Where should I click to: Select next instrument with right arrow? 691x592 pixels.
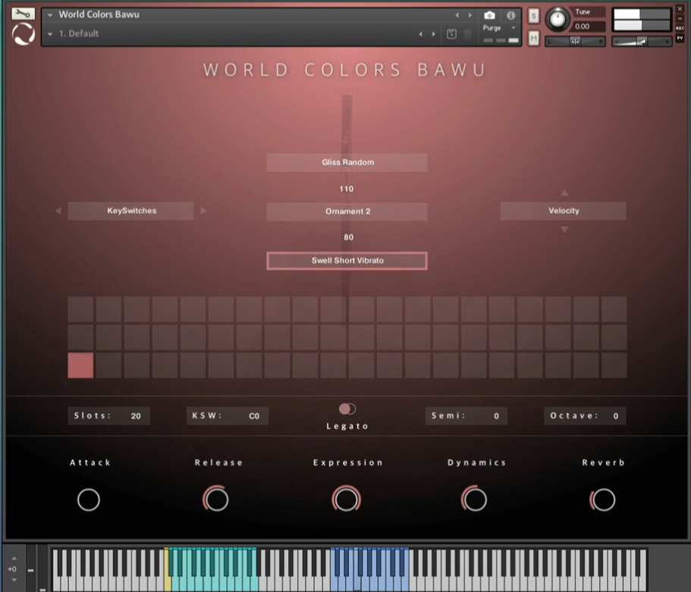[470, 15]
